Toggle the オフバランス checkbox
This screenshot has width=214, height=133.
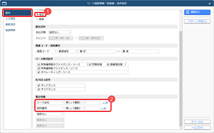tap(39, 89)
